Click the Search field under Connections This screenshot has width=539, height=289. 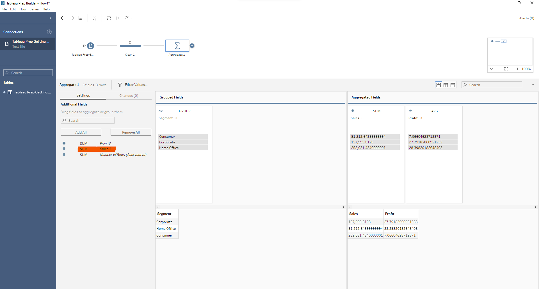(x=28, y=73)
